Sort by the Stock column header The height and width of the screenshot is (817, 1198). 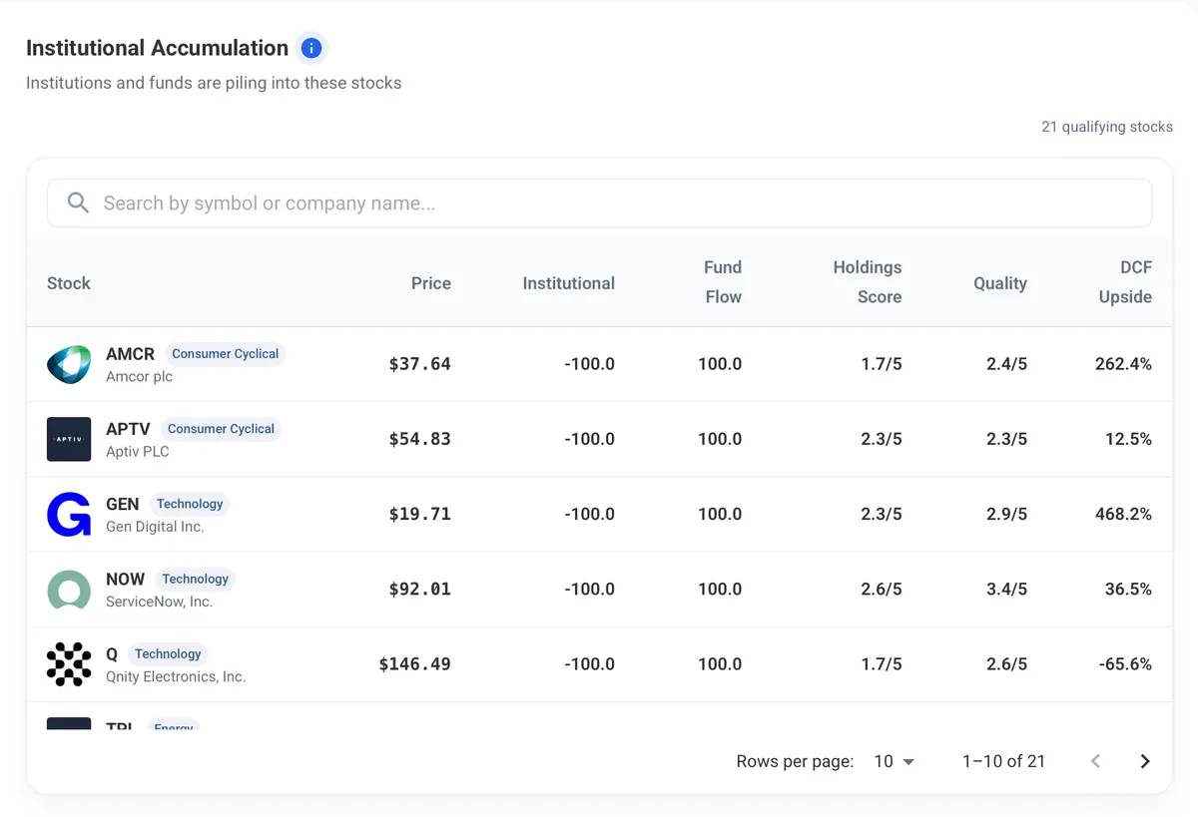coord(69,282)
